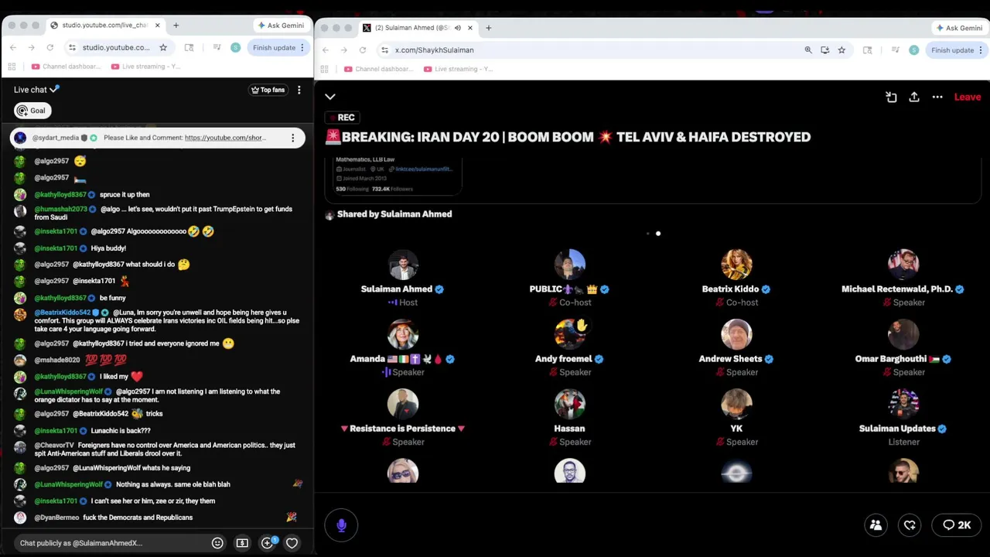Bookmark the studio.youtube.com page with star
Viewport: 990px width, 557px height.
click(163, 48)
